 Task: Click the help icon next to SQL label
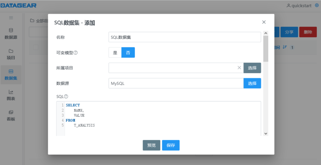[x=66, y=97]
